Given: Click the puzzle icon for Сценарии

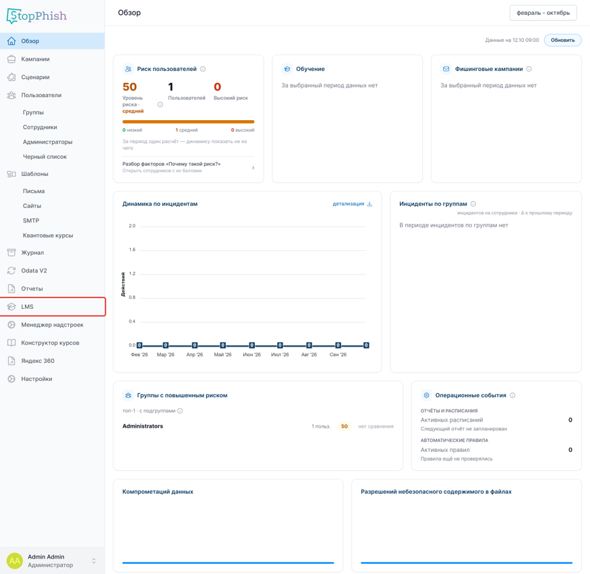Looking at the screenshot, I should coord(11,77).
